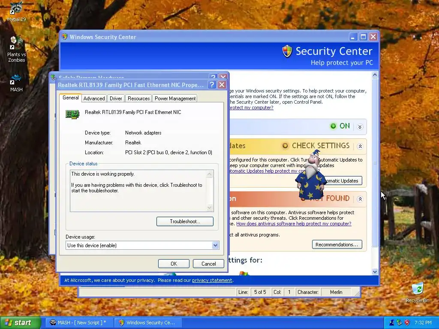Click the system clock showing 7:32 PM
Screen dimensions: 439x329
click(423, 323)
